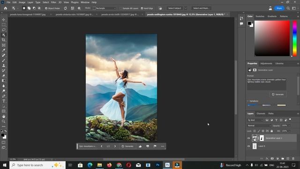
Task: Toggle the type layer filter icon
Action: (x=276, y=120)
